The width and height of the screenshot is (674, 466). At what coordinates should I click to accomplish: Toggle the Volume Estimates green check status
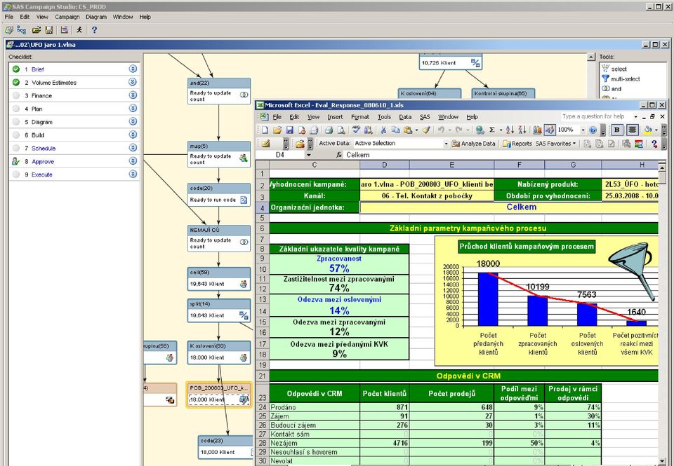[16, 83]
